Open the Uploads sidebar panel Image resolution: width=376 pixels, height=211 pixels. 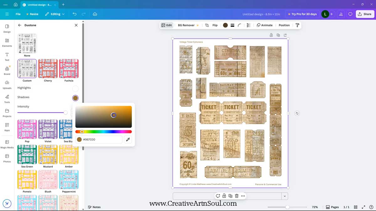pyautogui.click(x=7, y=85)
